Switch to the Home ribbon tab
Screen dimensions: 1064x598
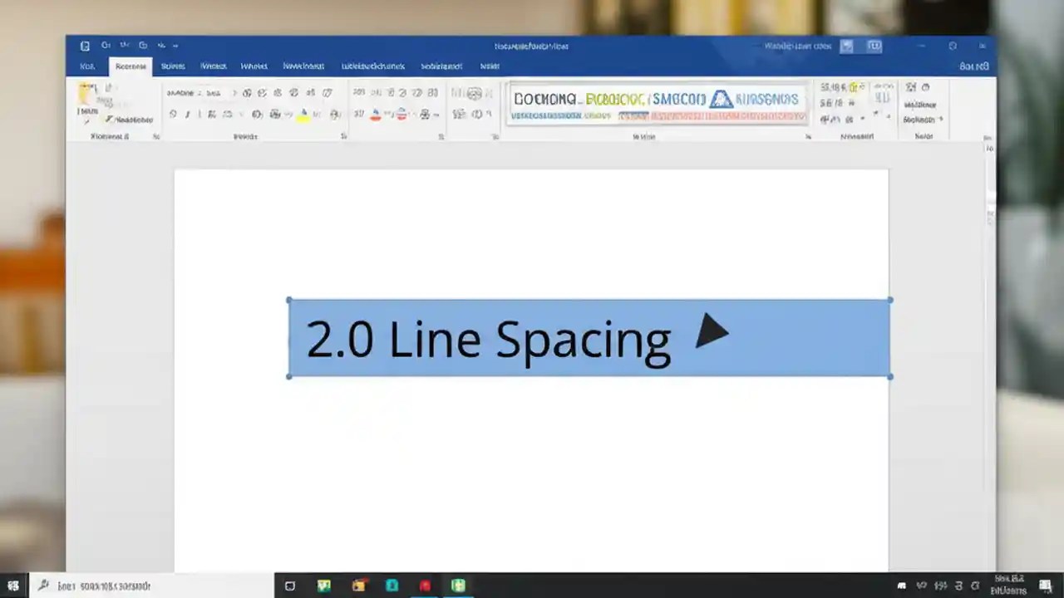[x=130, y=66]
